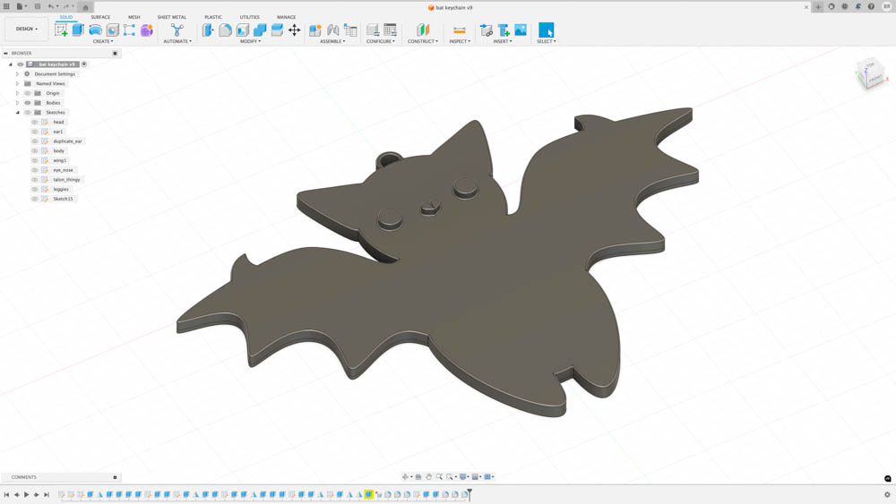This screenshot has width=896, height=504.
Task: Toggle visibility of the wing1 sketch
Action: coord(35,160)
